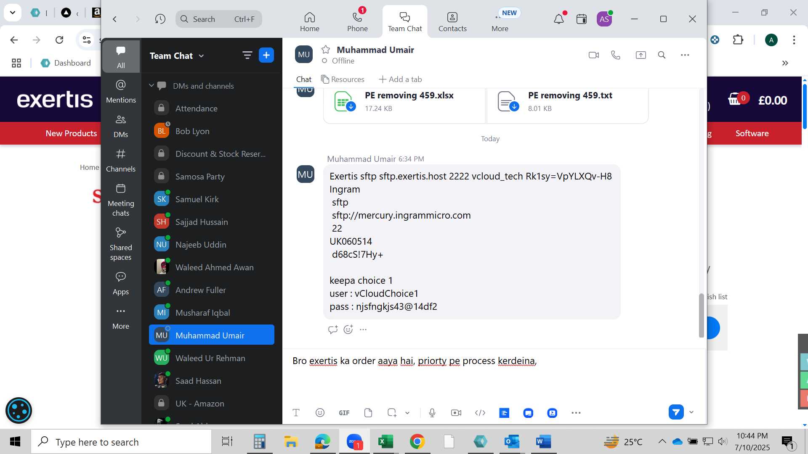The height and width of the screenshot is (454, 808).
Task: Open the Home tab in Zoom
Action: [309, 21]
